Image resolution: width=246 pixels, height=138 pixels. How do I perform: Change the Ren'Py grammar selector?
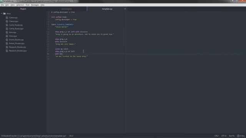click(231, 136)
